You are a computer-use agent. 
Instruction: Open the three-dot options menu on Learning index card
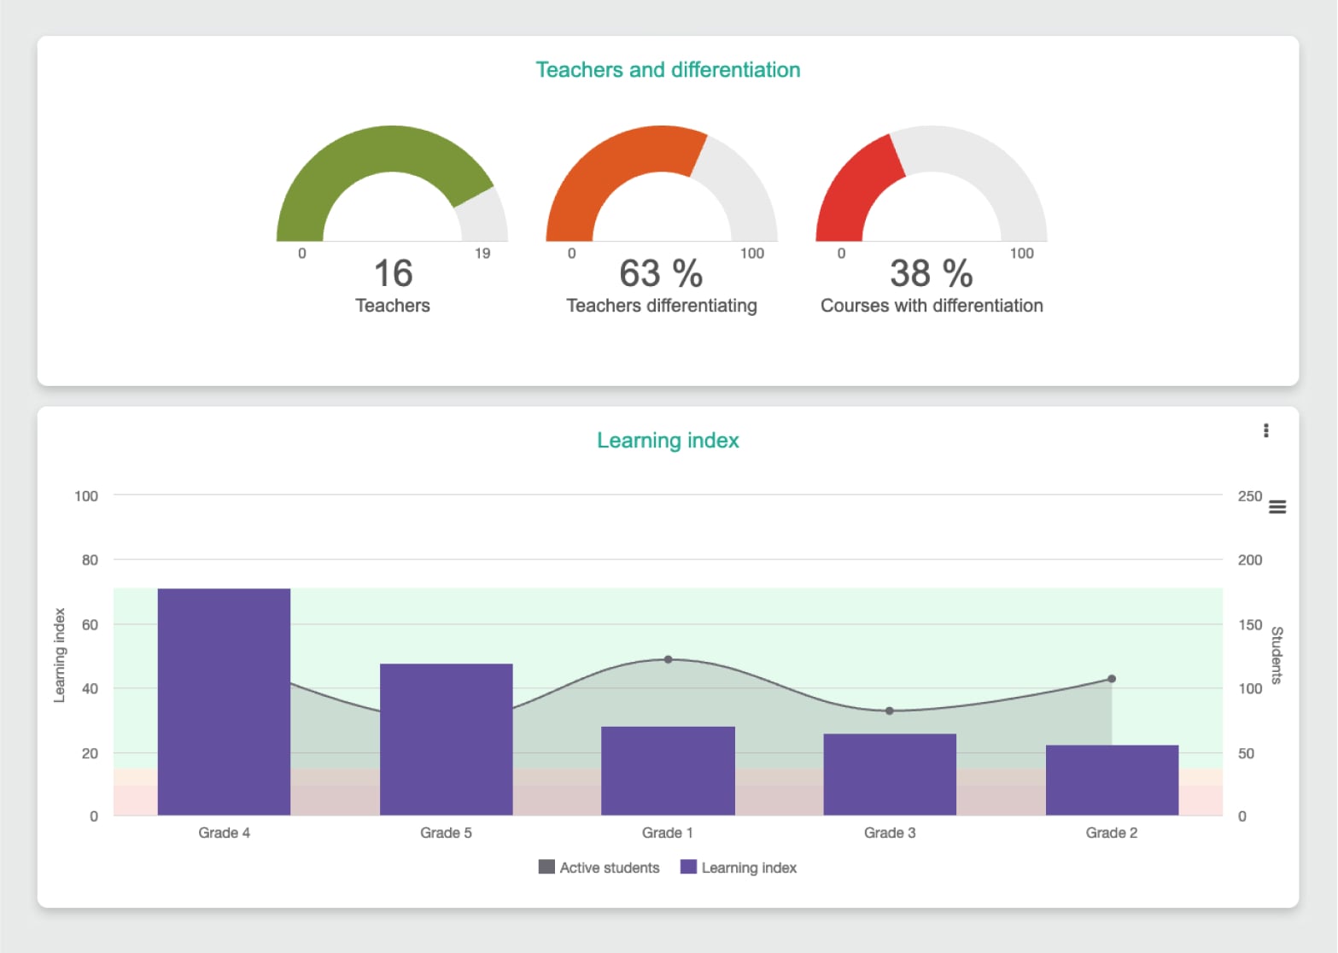[x=1265, y=430]
